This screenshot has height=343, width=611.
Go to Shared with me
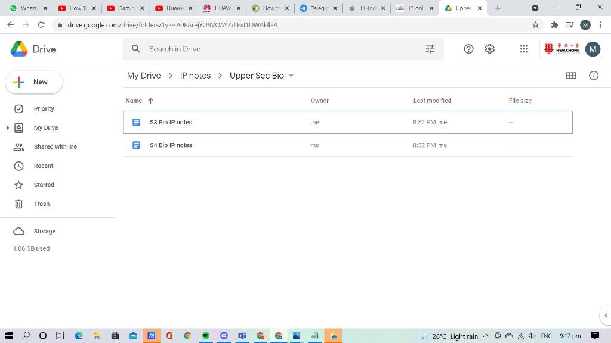pyautogui.click(x=55, y=146)
